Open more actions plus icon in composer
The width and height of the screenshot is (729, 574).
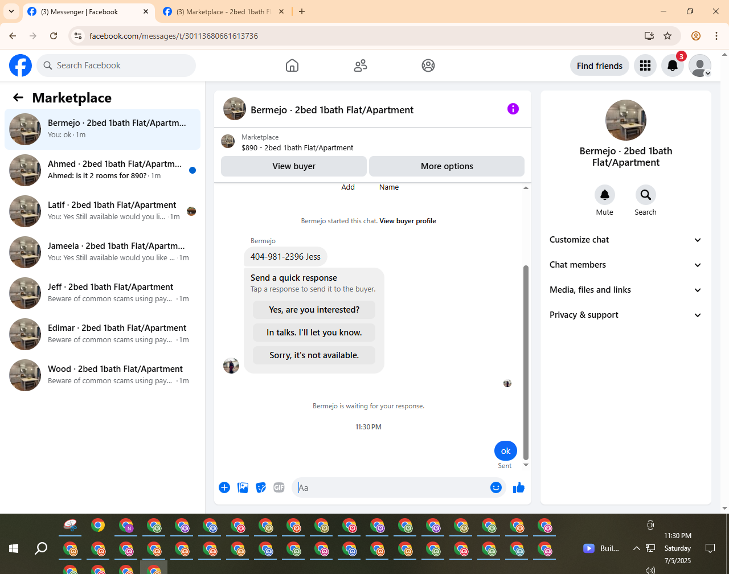coord(224,487)
